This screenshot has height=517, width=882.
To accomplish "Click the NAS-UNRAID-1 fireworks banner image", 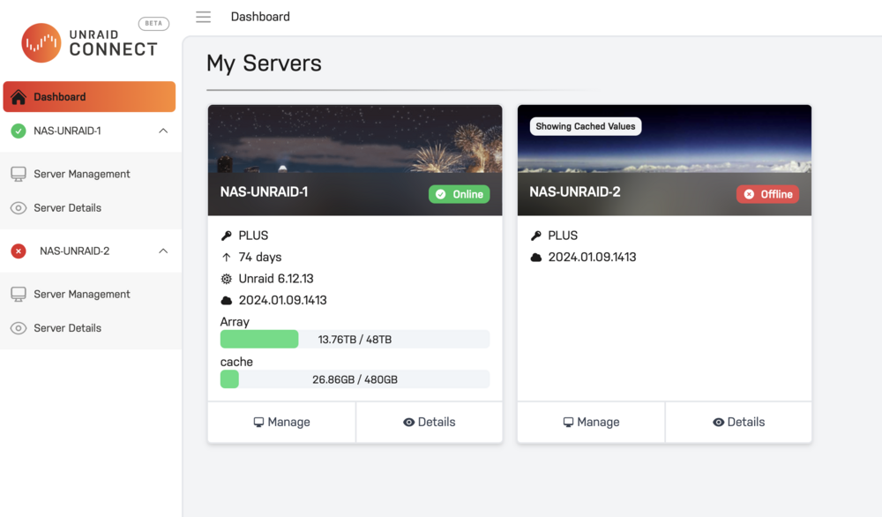I will point(355,139).
